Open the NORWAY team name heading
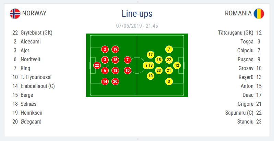Screen dimensions: 274x141 coord(34,13)
